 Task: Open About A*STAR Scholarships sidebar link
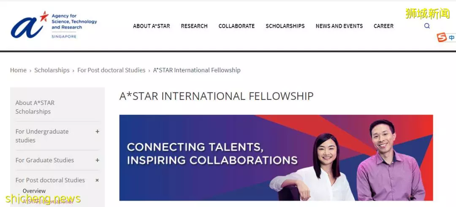pos(35,107)
